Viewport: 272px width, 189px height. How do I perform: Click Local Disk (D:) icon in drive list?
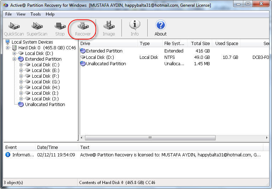click(83, 57)
